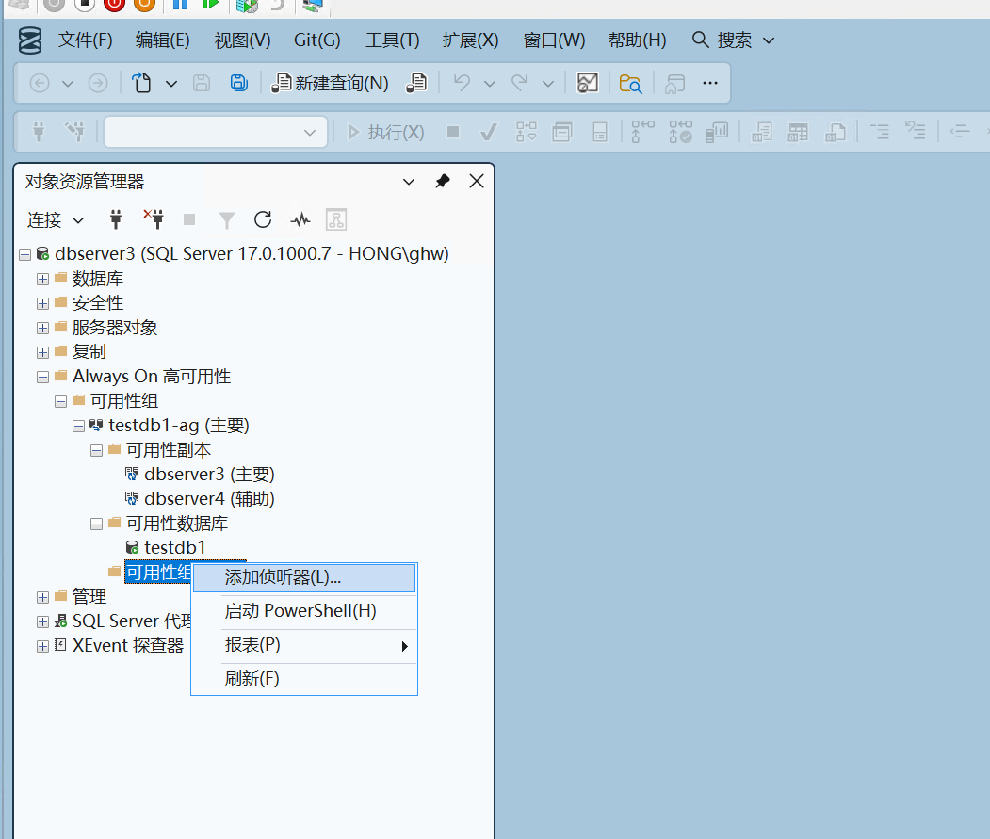Click the filter funnel icon in Object Explorer
Image resolution: width=990 pixels, height=839 pixels.
[x=227, y=219]
